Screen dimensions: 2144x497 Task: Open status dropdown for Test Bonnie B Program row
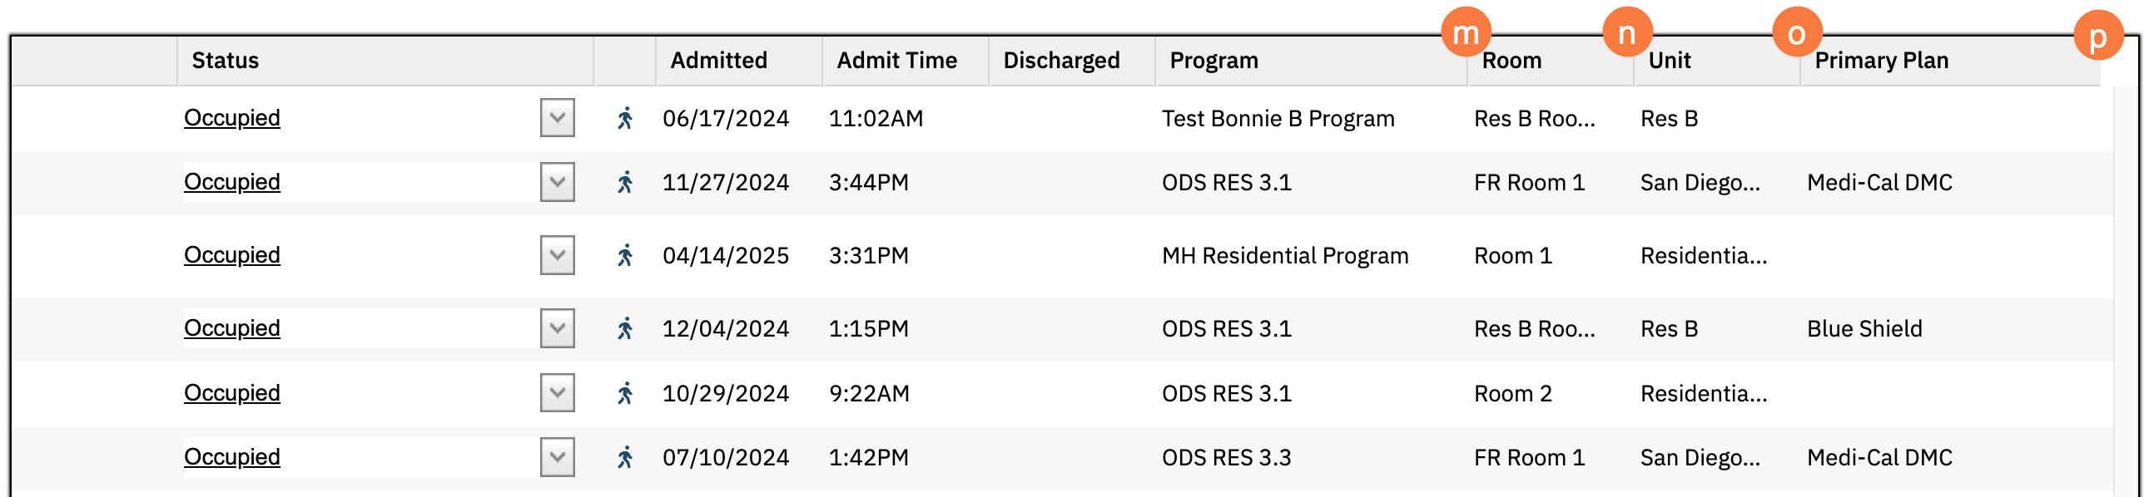557,118
